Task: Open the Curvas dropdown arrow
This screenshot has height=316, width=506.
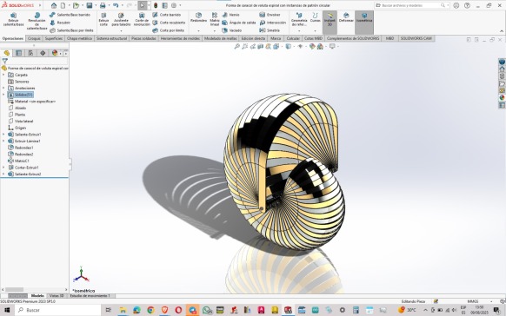Action: click(316, 31)
